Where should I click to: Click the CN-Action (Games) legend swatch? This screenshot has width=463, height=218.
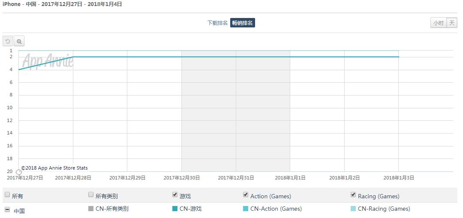pyautogui.click(x=246, y=209)
